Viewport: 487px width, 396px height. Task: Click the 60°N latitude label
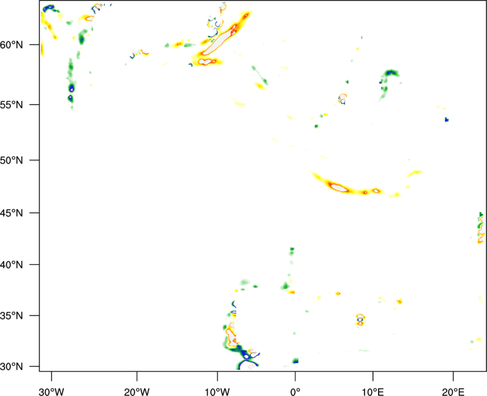point(22,45)
